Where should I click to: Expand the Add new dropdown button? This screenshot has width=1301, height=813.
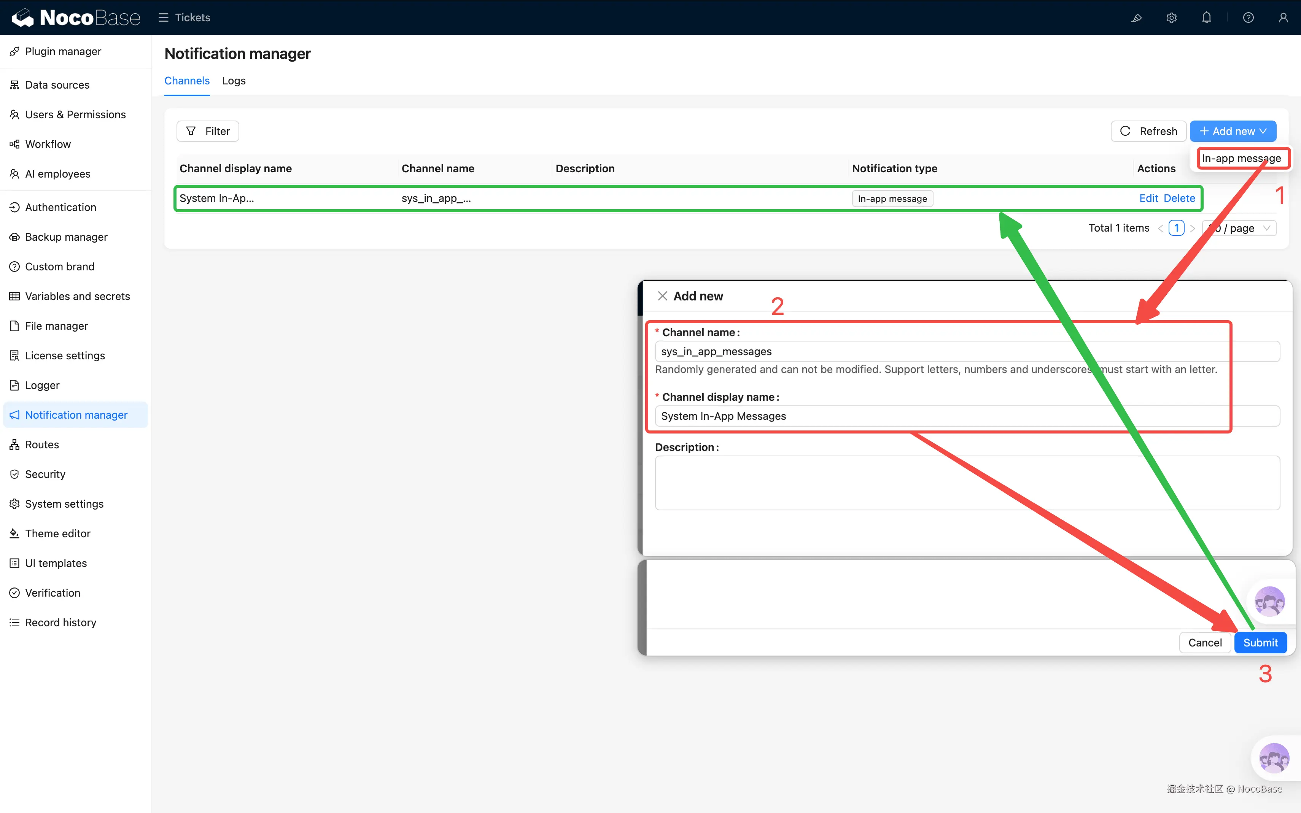point(1233,131)
